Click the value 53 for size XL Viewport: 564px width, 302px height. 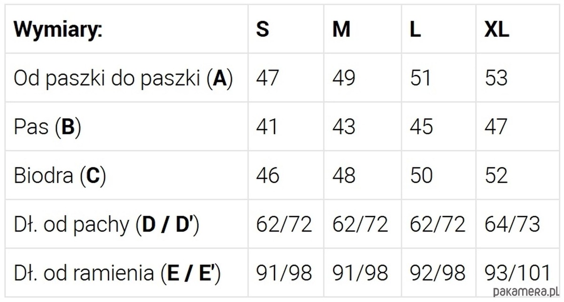pyautogui.click(x=496, y=78)
